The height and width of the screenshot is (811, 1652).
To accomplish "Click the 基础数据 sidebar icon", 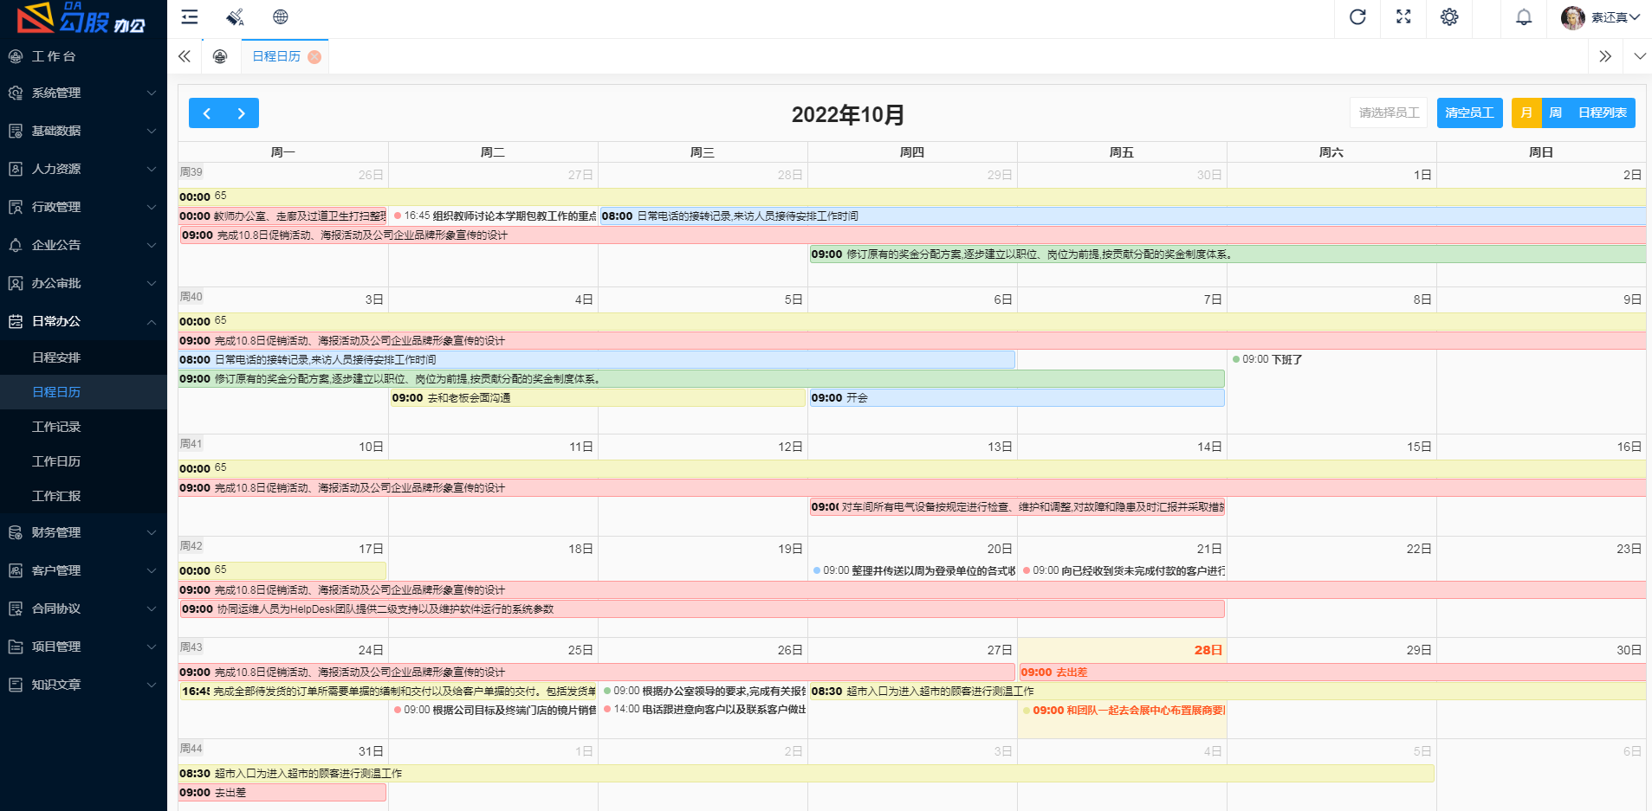I will point(16,131).
